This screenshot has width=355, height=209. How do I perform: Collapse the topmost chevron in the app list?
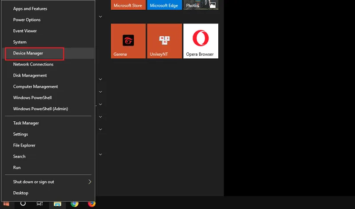pos(100,17)
